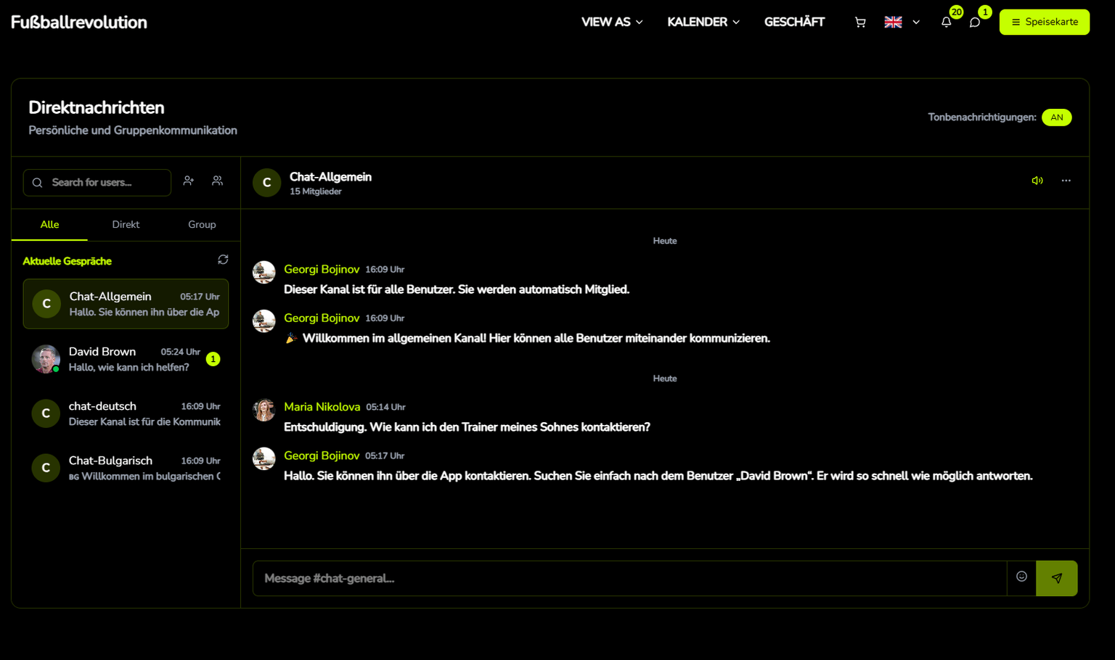Viewport: 1115px width, 660px height.
Task: Switch to the Group tab
Action: [x=202, y=225]
